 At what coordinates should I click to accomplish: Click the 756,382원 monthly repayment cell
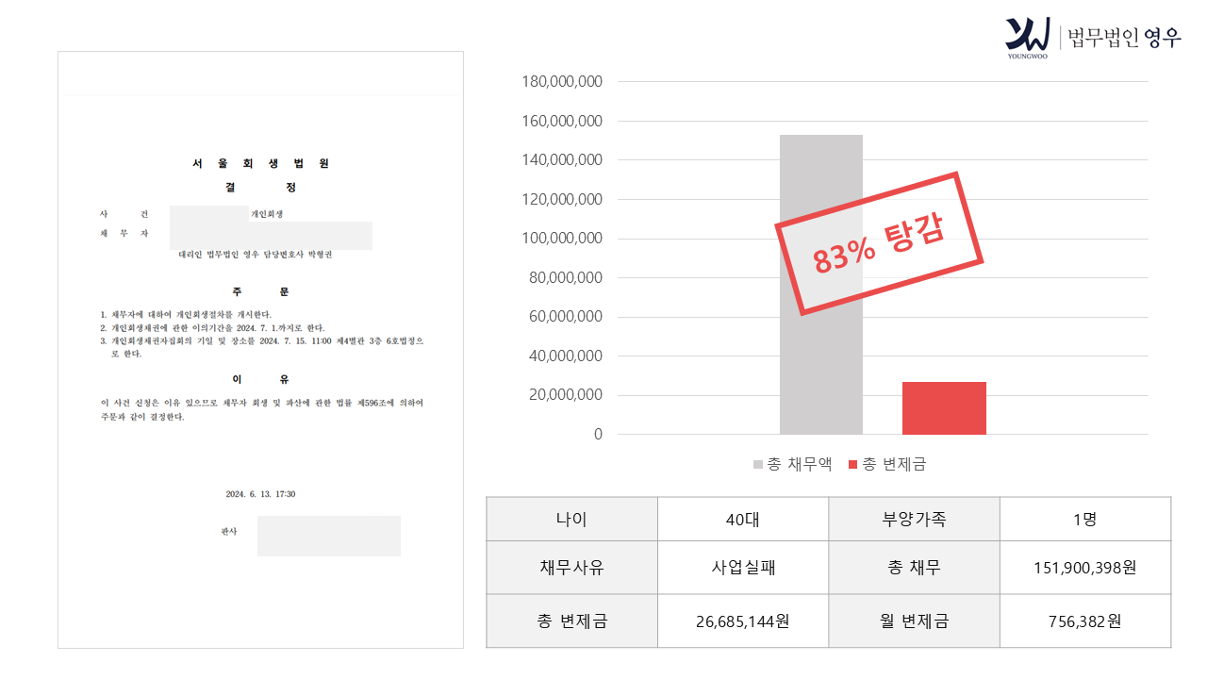point(1085,621)
